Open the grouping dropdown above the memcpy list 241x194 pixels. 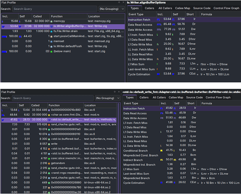pos(111,9)
